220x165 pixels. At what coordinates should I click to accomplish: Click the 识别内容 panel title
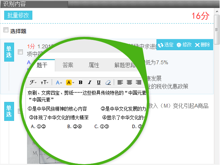pos(14,4)
